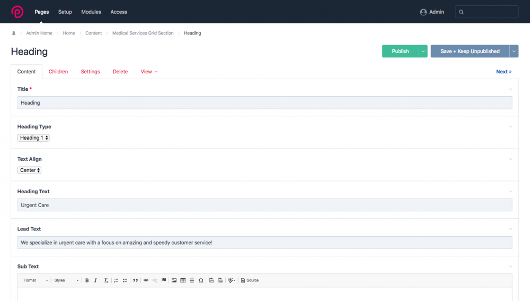This screenshot has height=301, width=530.
Task: Insert a bulleted list
Action: 125,280
